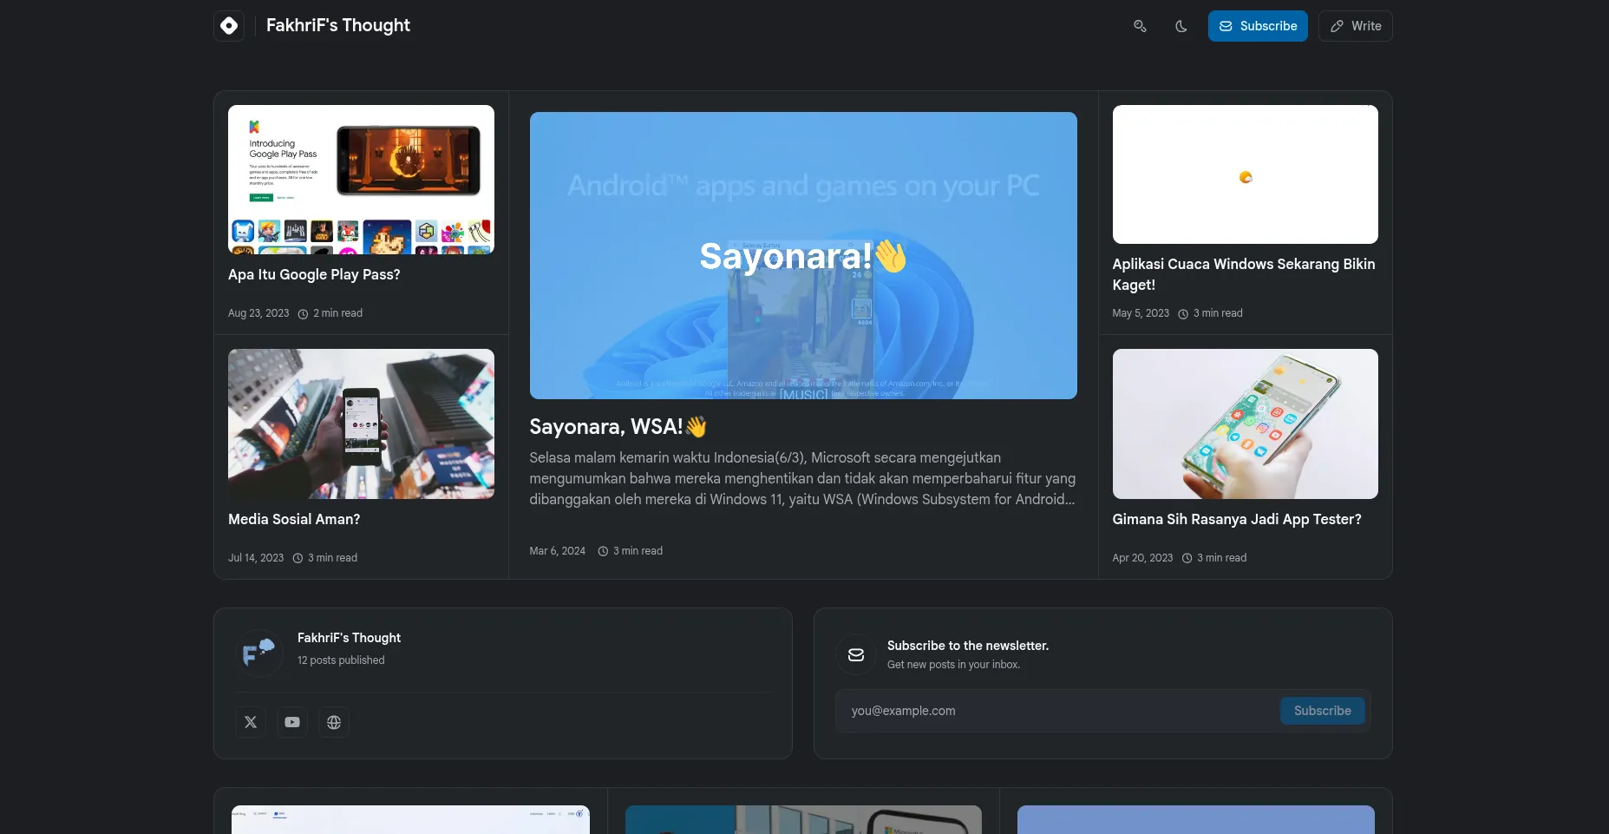
Task: Open 'Aplikasi Cuaca Windows Sekarang Bikin Kaget!' title
Action: click(1244, 274)
